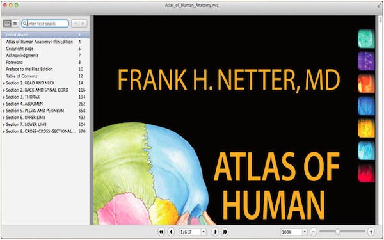The height and width of the screenshot is (240, 384).
Task: Open the Foreword entry
Action: point(14,62)
